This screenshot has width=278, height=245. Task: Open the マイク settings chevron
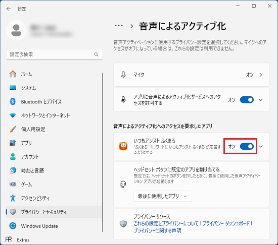(x=261, y=75)
